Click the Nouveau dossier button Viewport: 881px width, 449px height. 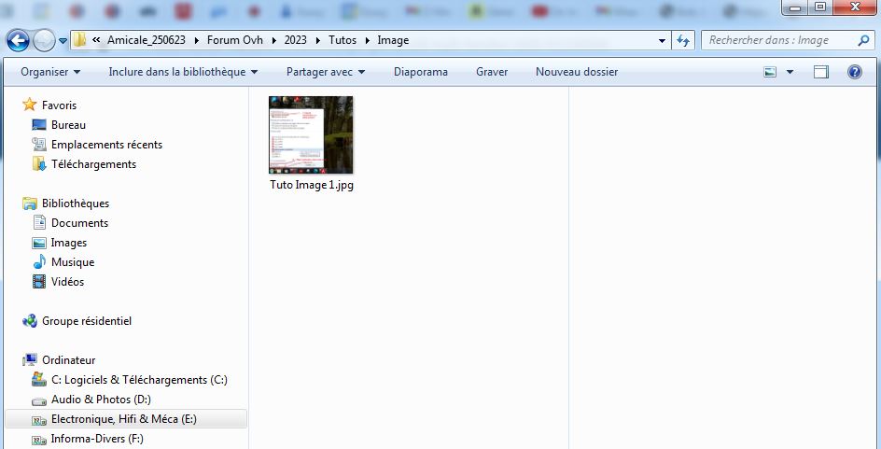pos(576,72)
